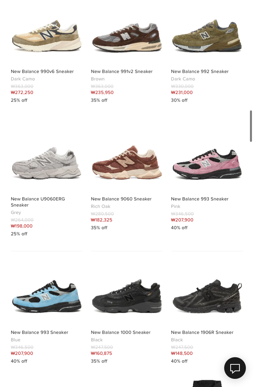This screenshot has width=254, height=387.
Task: Click the page's vertical scrollbar thumb
Action: (251, 126)
